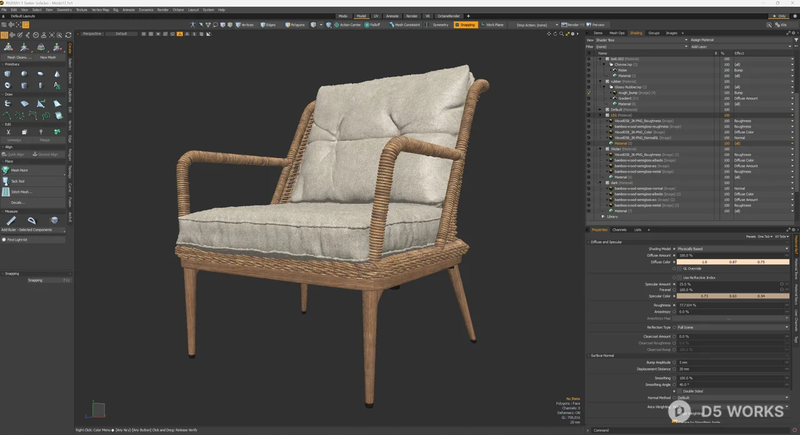Screen dimensions: 800x435
Task: Open the Assign Material dropdown
Action: [x=742, y=40]
